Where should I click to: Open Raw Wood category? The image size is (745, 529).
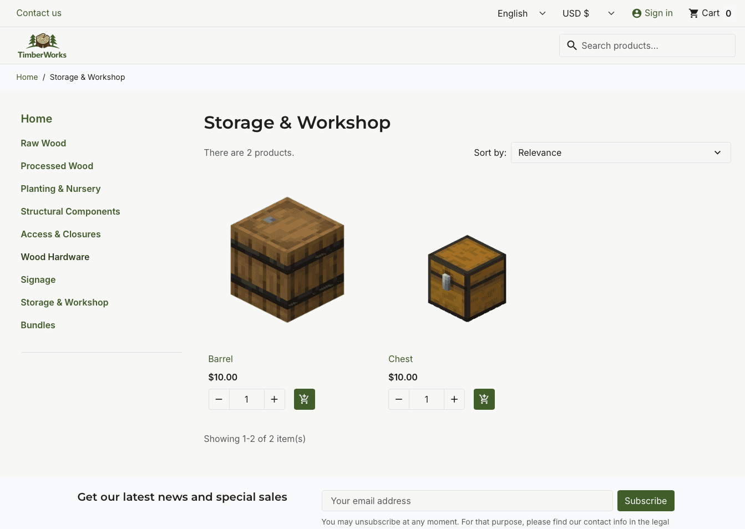click(43, 143)
